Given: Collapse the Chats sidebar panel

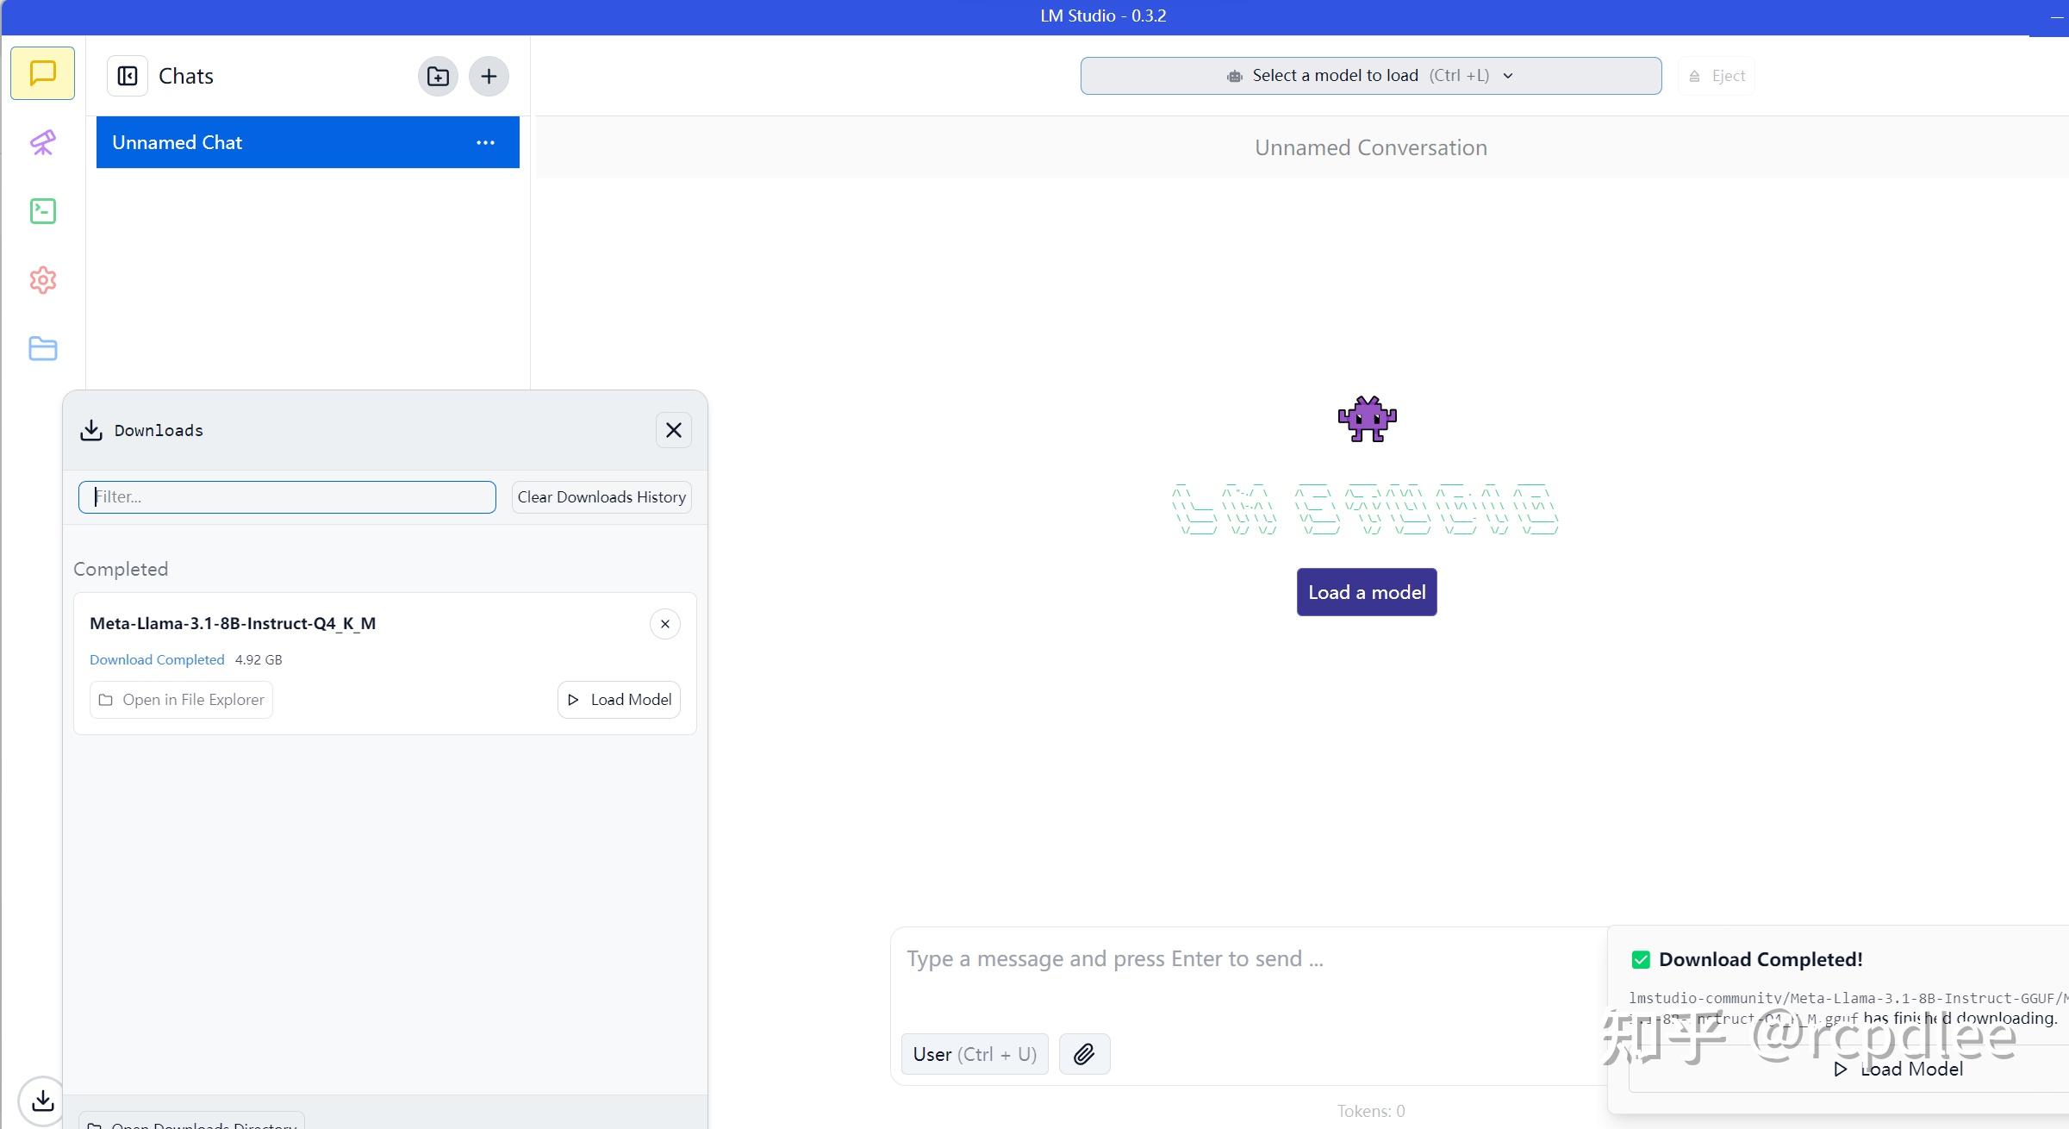Looking at the screenshot, I should click(x=128, y=76).
